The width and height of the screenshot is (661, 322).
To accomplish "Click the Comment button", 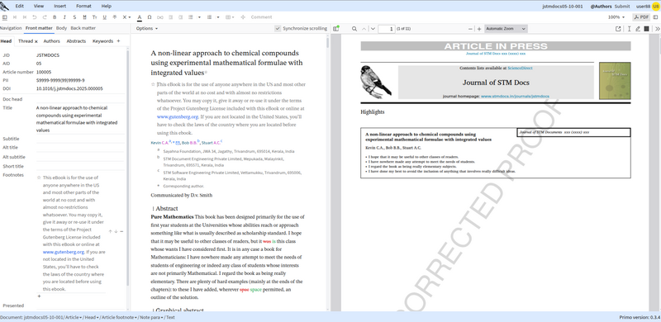I will click(x=261, y=17).
